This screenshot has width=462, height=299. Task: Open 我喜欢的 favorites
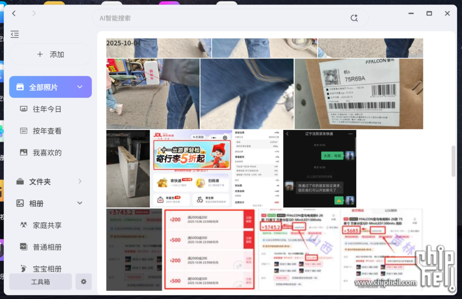coord(47,153)
